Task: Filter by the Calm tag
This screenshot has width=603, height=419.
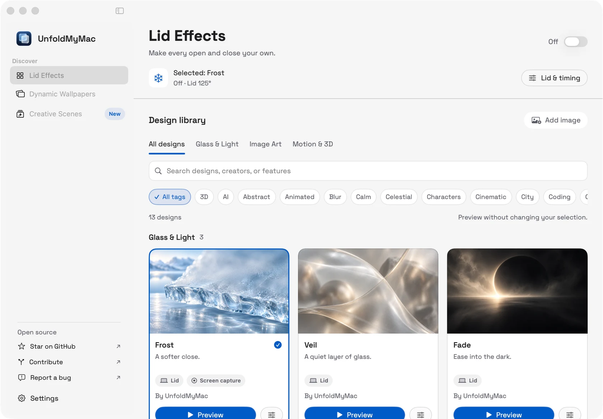Action: pyautogui.click(x=364, y=197)
